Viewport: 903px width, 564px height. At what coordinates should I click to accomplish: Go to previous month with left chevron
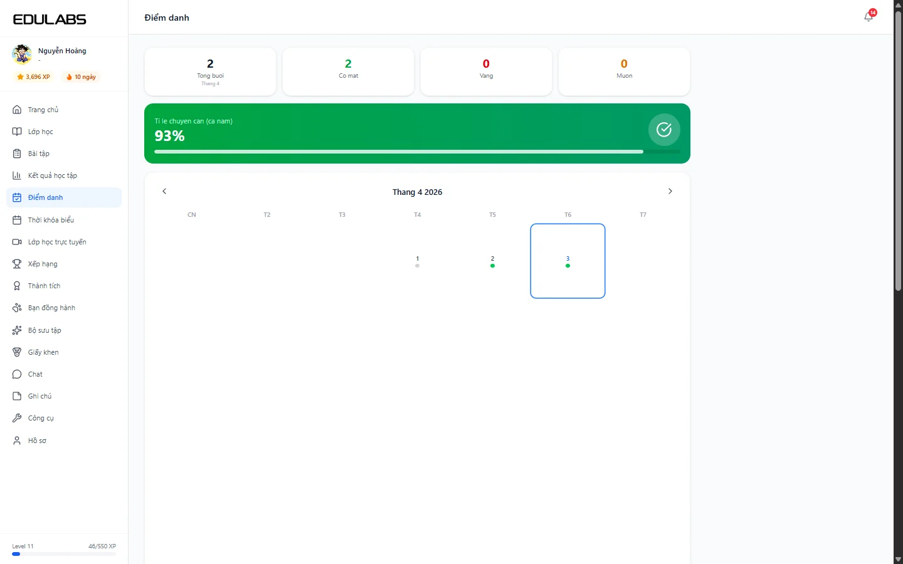[x=164, y=191]
